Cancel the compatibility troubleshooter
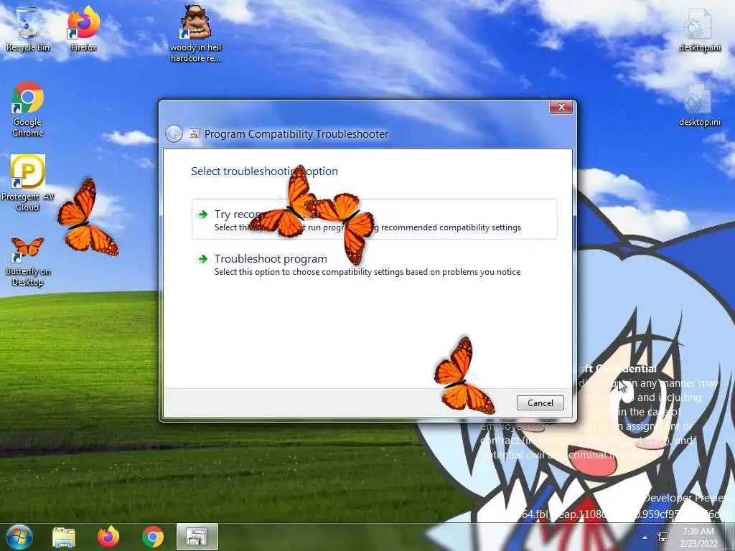The height and width of the screenshot is (551, 735). pyautogui.click(x=540, y=403)
